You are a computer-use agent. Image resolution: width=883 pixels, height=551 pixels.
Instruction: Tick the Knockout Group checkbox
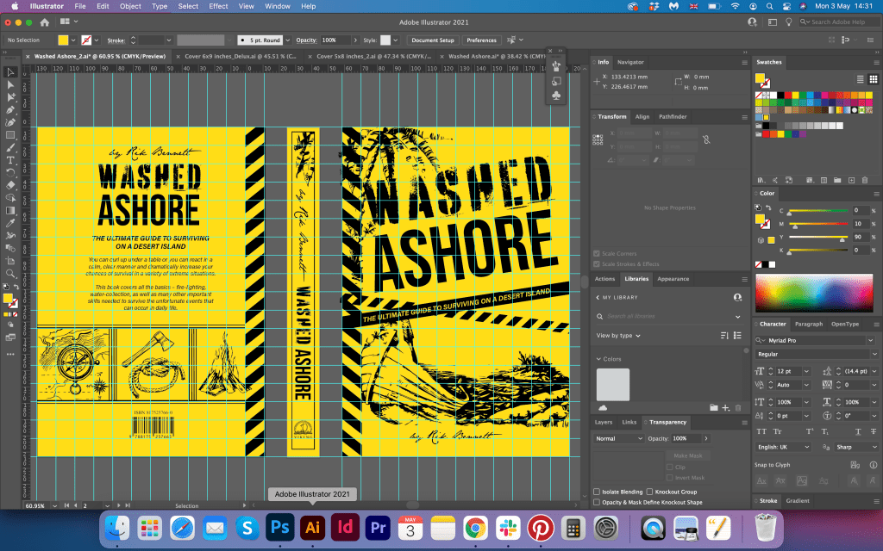tap(648, 492)
